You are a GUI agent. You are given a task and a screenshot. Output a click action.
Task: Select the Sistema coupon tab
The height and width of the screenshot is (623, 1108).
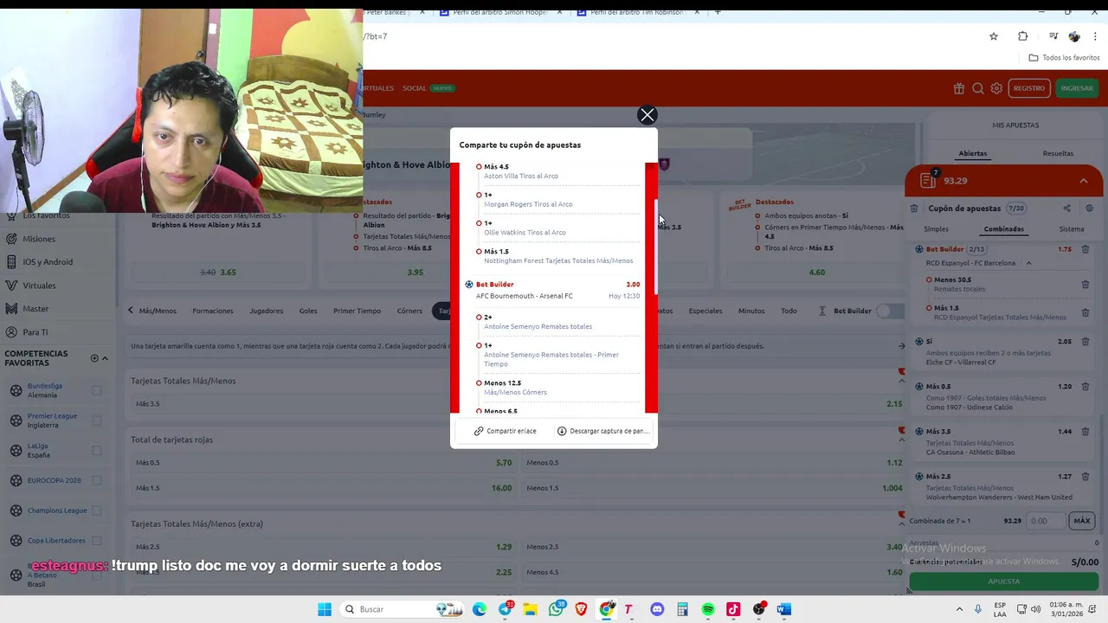tap(1071, 229)
